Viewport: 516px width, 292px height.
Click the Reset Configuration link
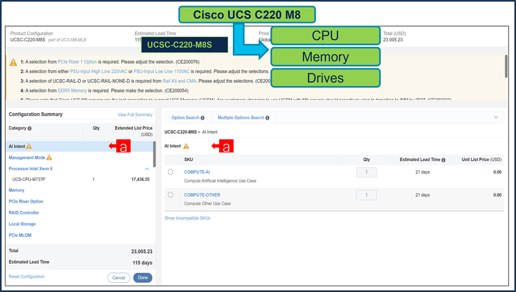[x=27, y=277]
